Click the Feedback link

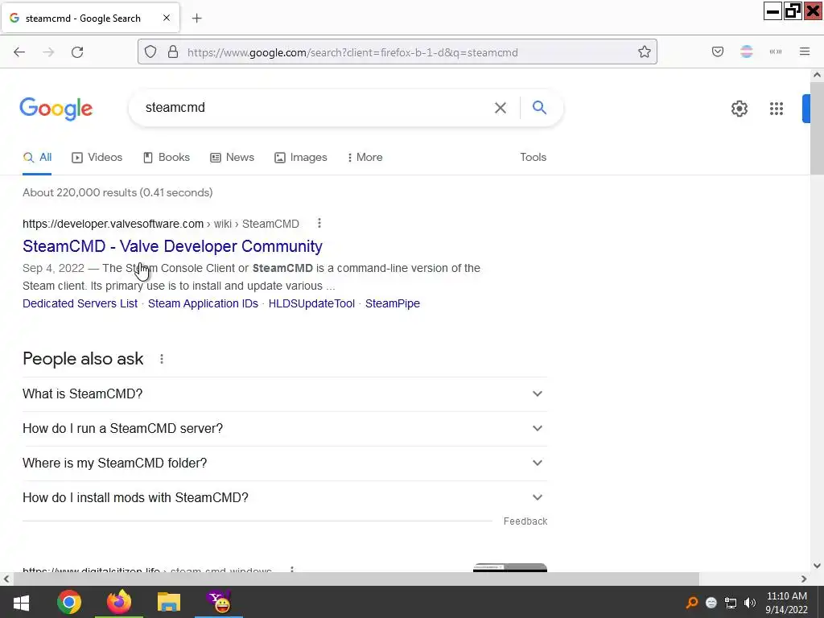[525, 521]
